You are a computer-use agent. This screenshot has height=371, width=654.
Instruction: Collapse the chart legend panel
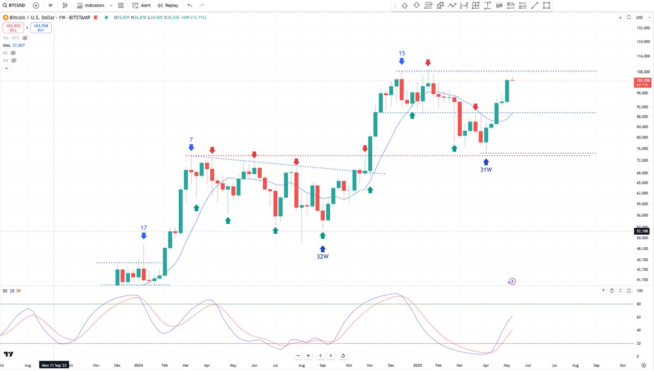coord(6,68)
